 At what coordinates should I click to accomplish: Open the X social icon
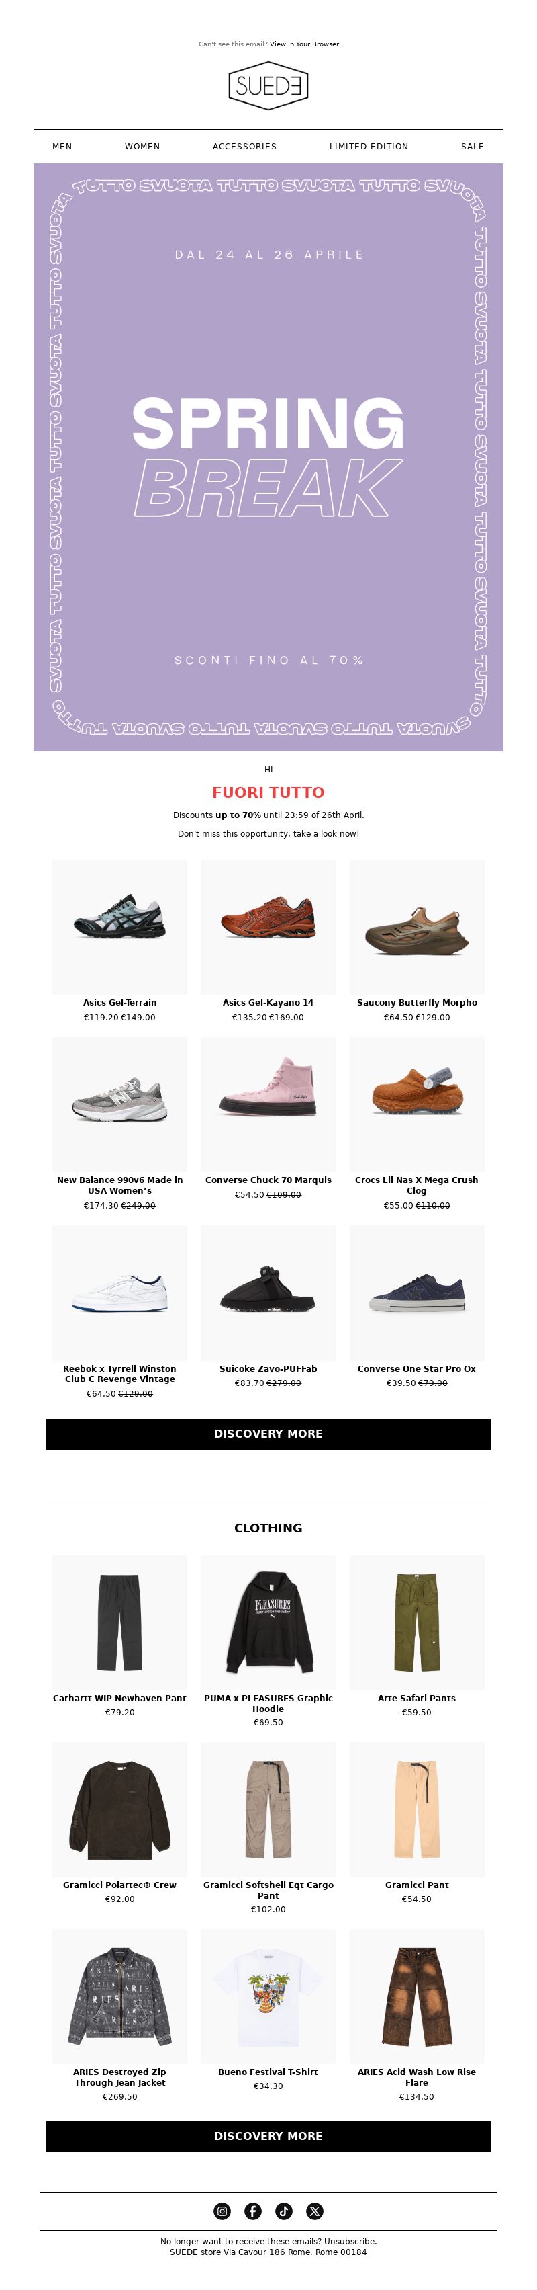pos(315,2211)
